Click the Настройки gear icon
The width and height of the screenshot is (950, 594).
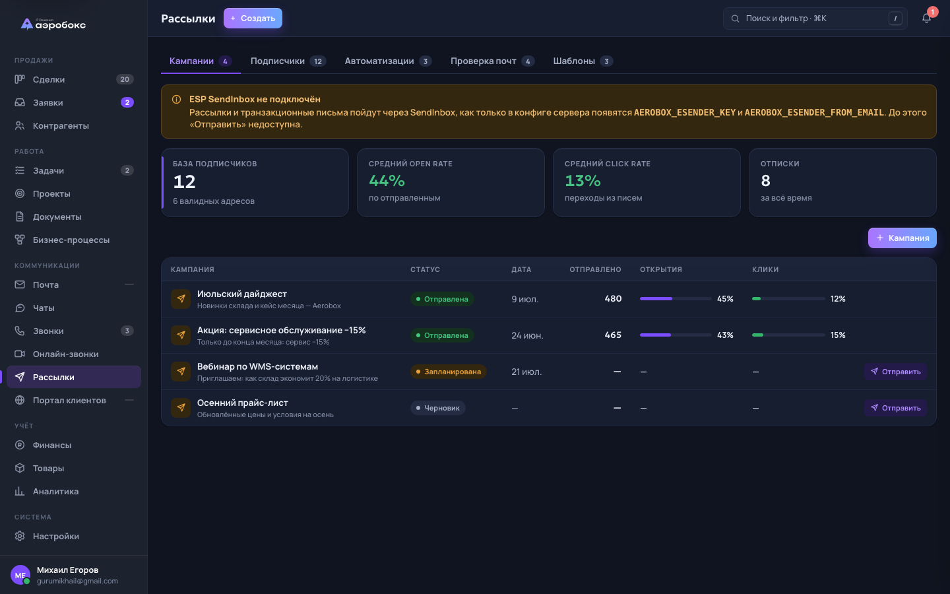20,536
